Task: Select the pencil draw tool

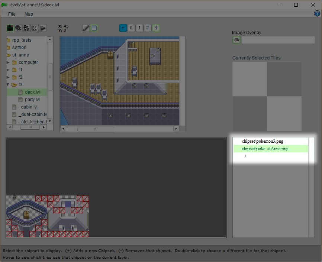Action: pos(86,28)
